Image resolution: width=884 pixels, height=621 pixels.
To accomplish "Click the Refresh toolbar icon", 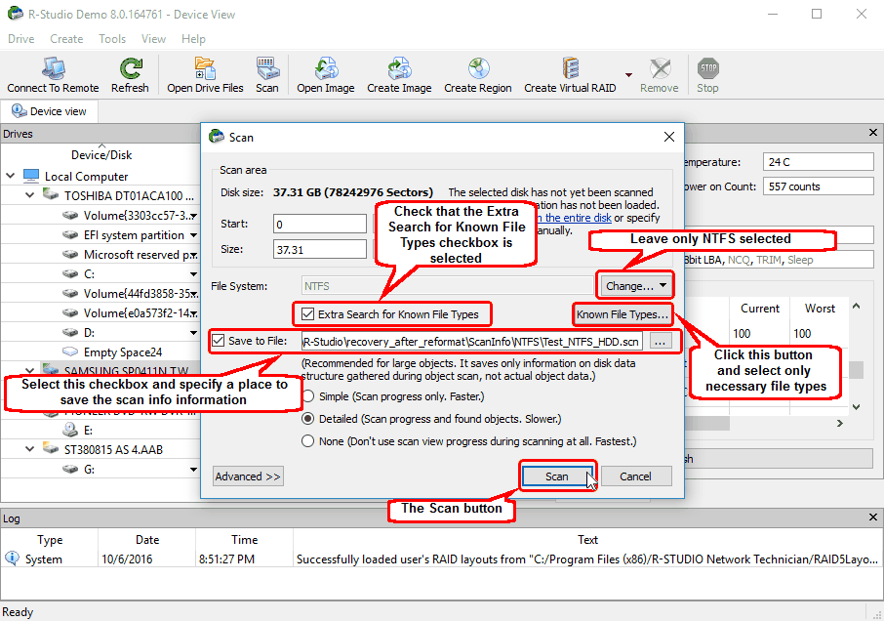I will click(130, 68).
